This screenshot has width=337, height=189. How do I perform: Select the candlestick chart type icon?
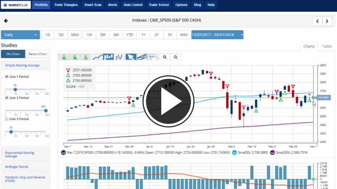108,57
